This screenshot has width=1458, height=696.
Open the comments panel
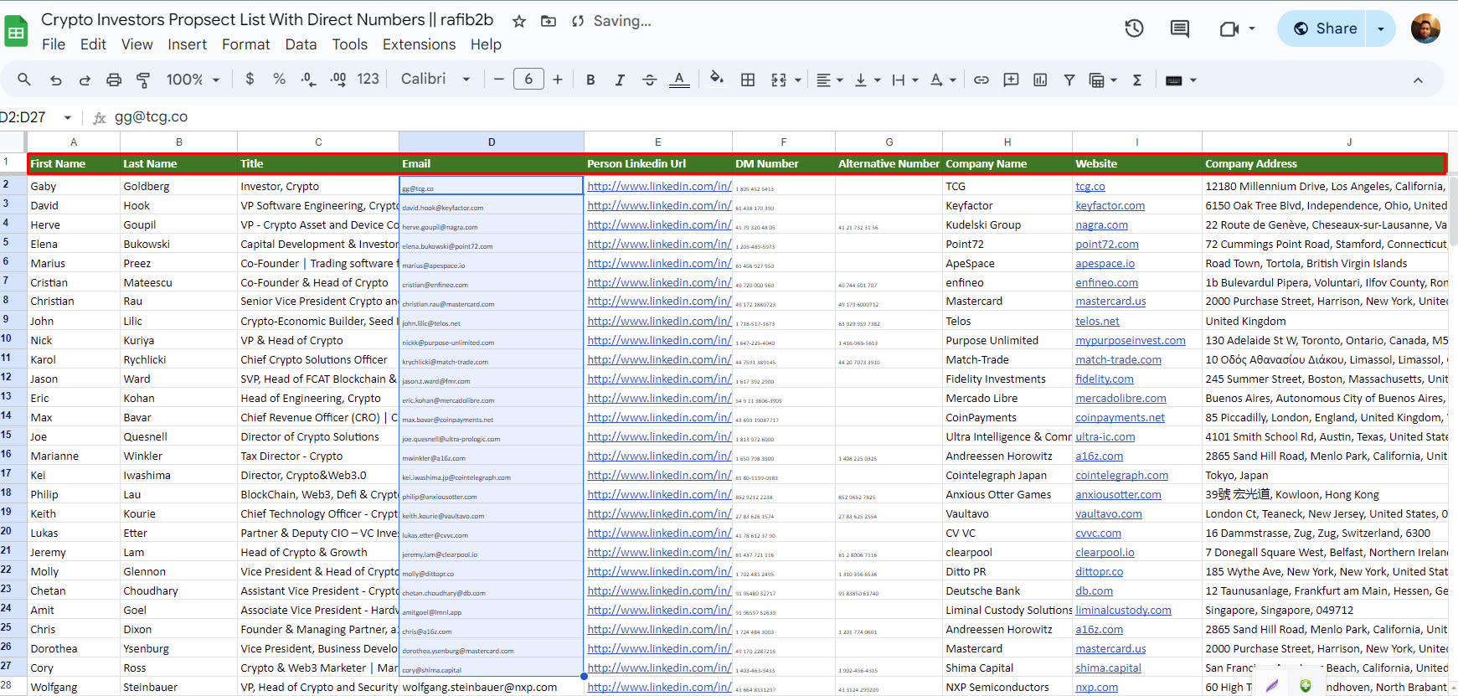point(1180,28)
